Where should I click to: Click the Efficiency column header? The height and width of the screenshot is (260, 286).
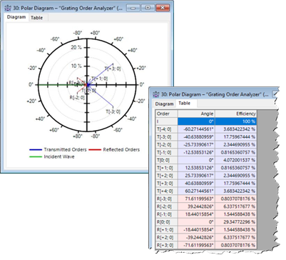click(235, 114)
